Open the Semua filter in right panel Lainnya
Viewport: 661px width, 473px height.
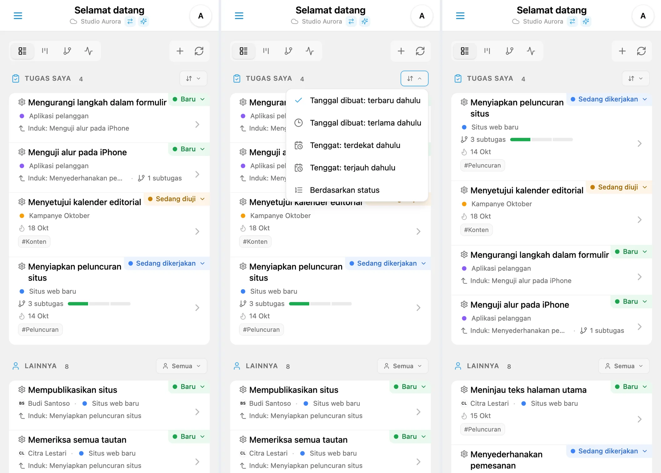click(x=624, y=366)
